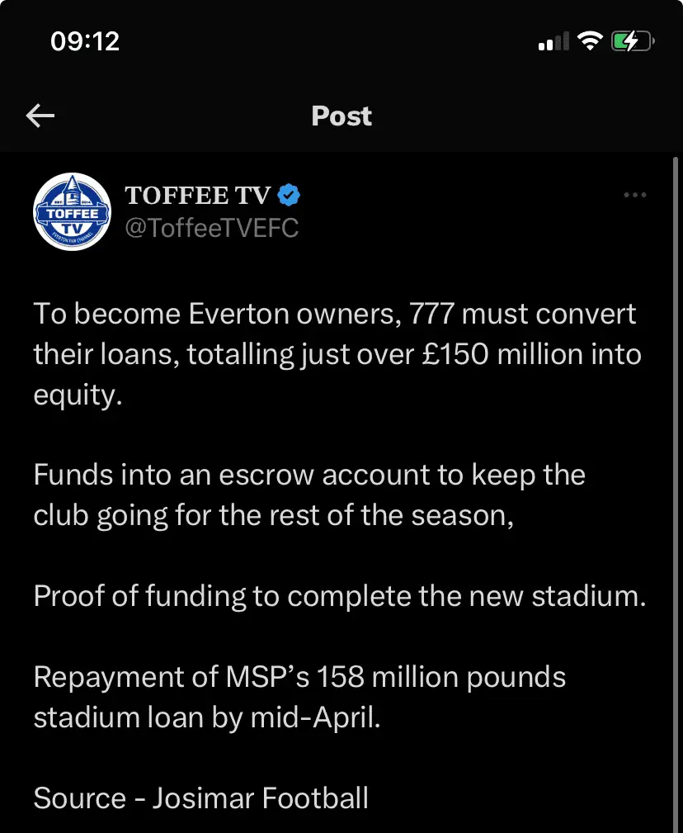This screenshot has height=833, width=683.
Task: Tap the charging battery icon
Action: pyautogui.click(x=633, y=40)
